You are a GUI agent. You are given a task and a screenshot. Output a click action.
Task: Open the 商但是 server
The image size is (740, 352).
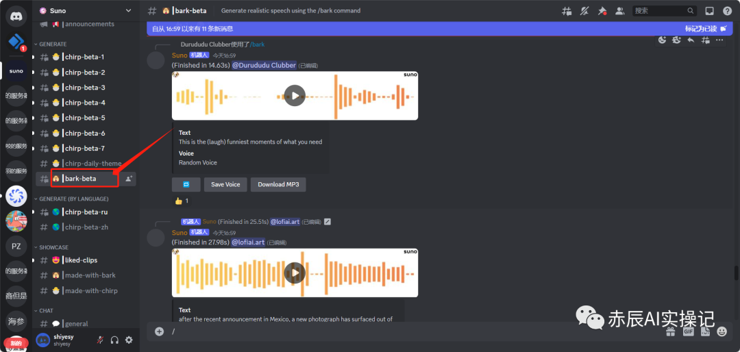point(16,296)
